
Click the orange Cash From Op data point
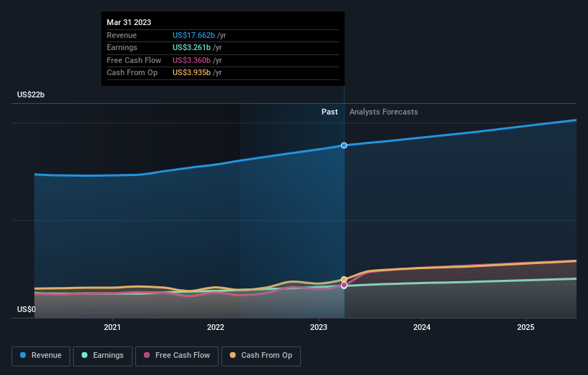tap(344, 280)
